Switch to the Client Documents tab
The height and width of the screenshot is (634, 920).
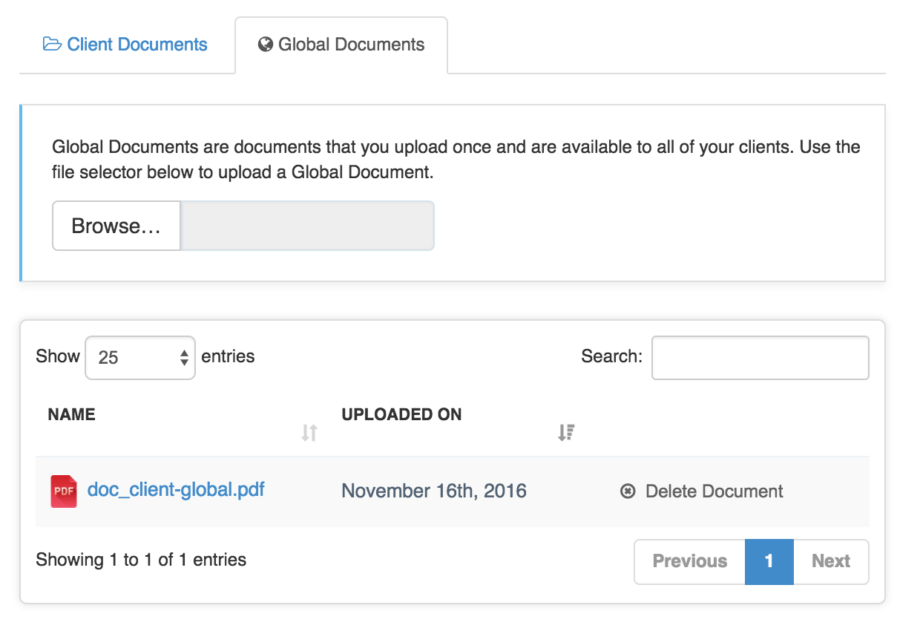pos(125,45)
